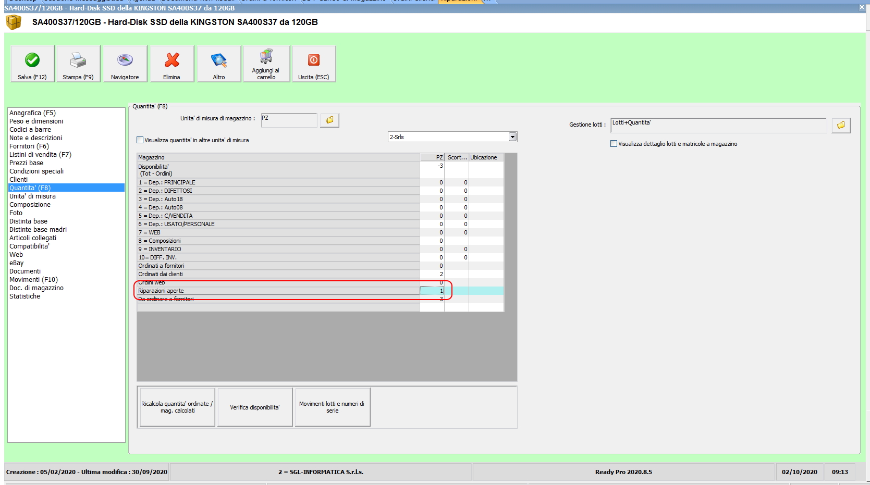Image resolution: width=870 pixels, height=485 pixels.
Task: Select the 3 = Dep.: Auto18 row
Action: tap(278, 199)
